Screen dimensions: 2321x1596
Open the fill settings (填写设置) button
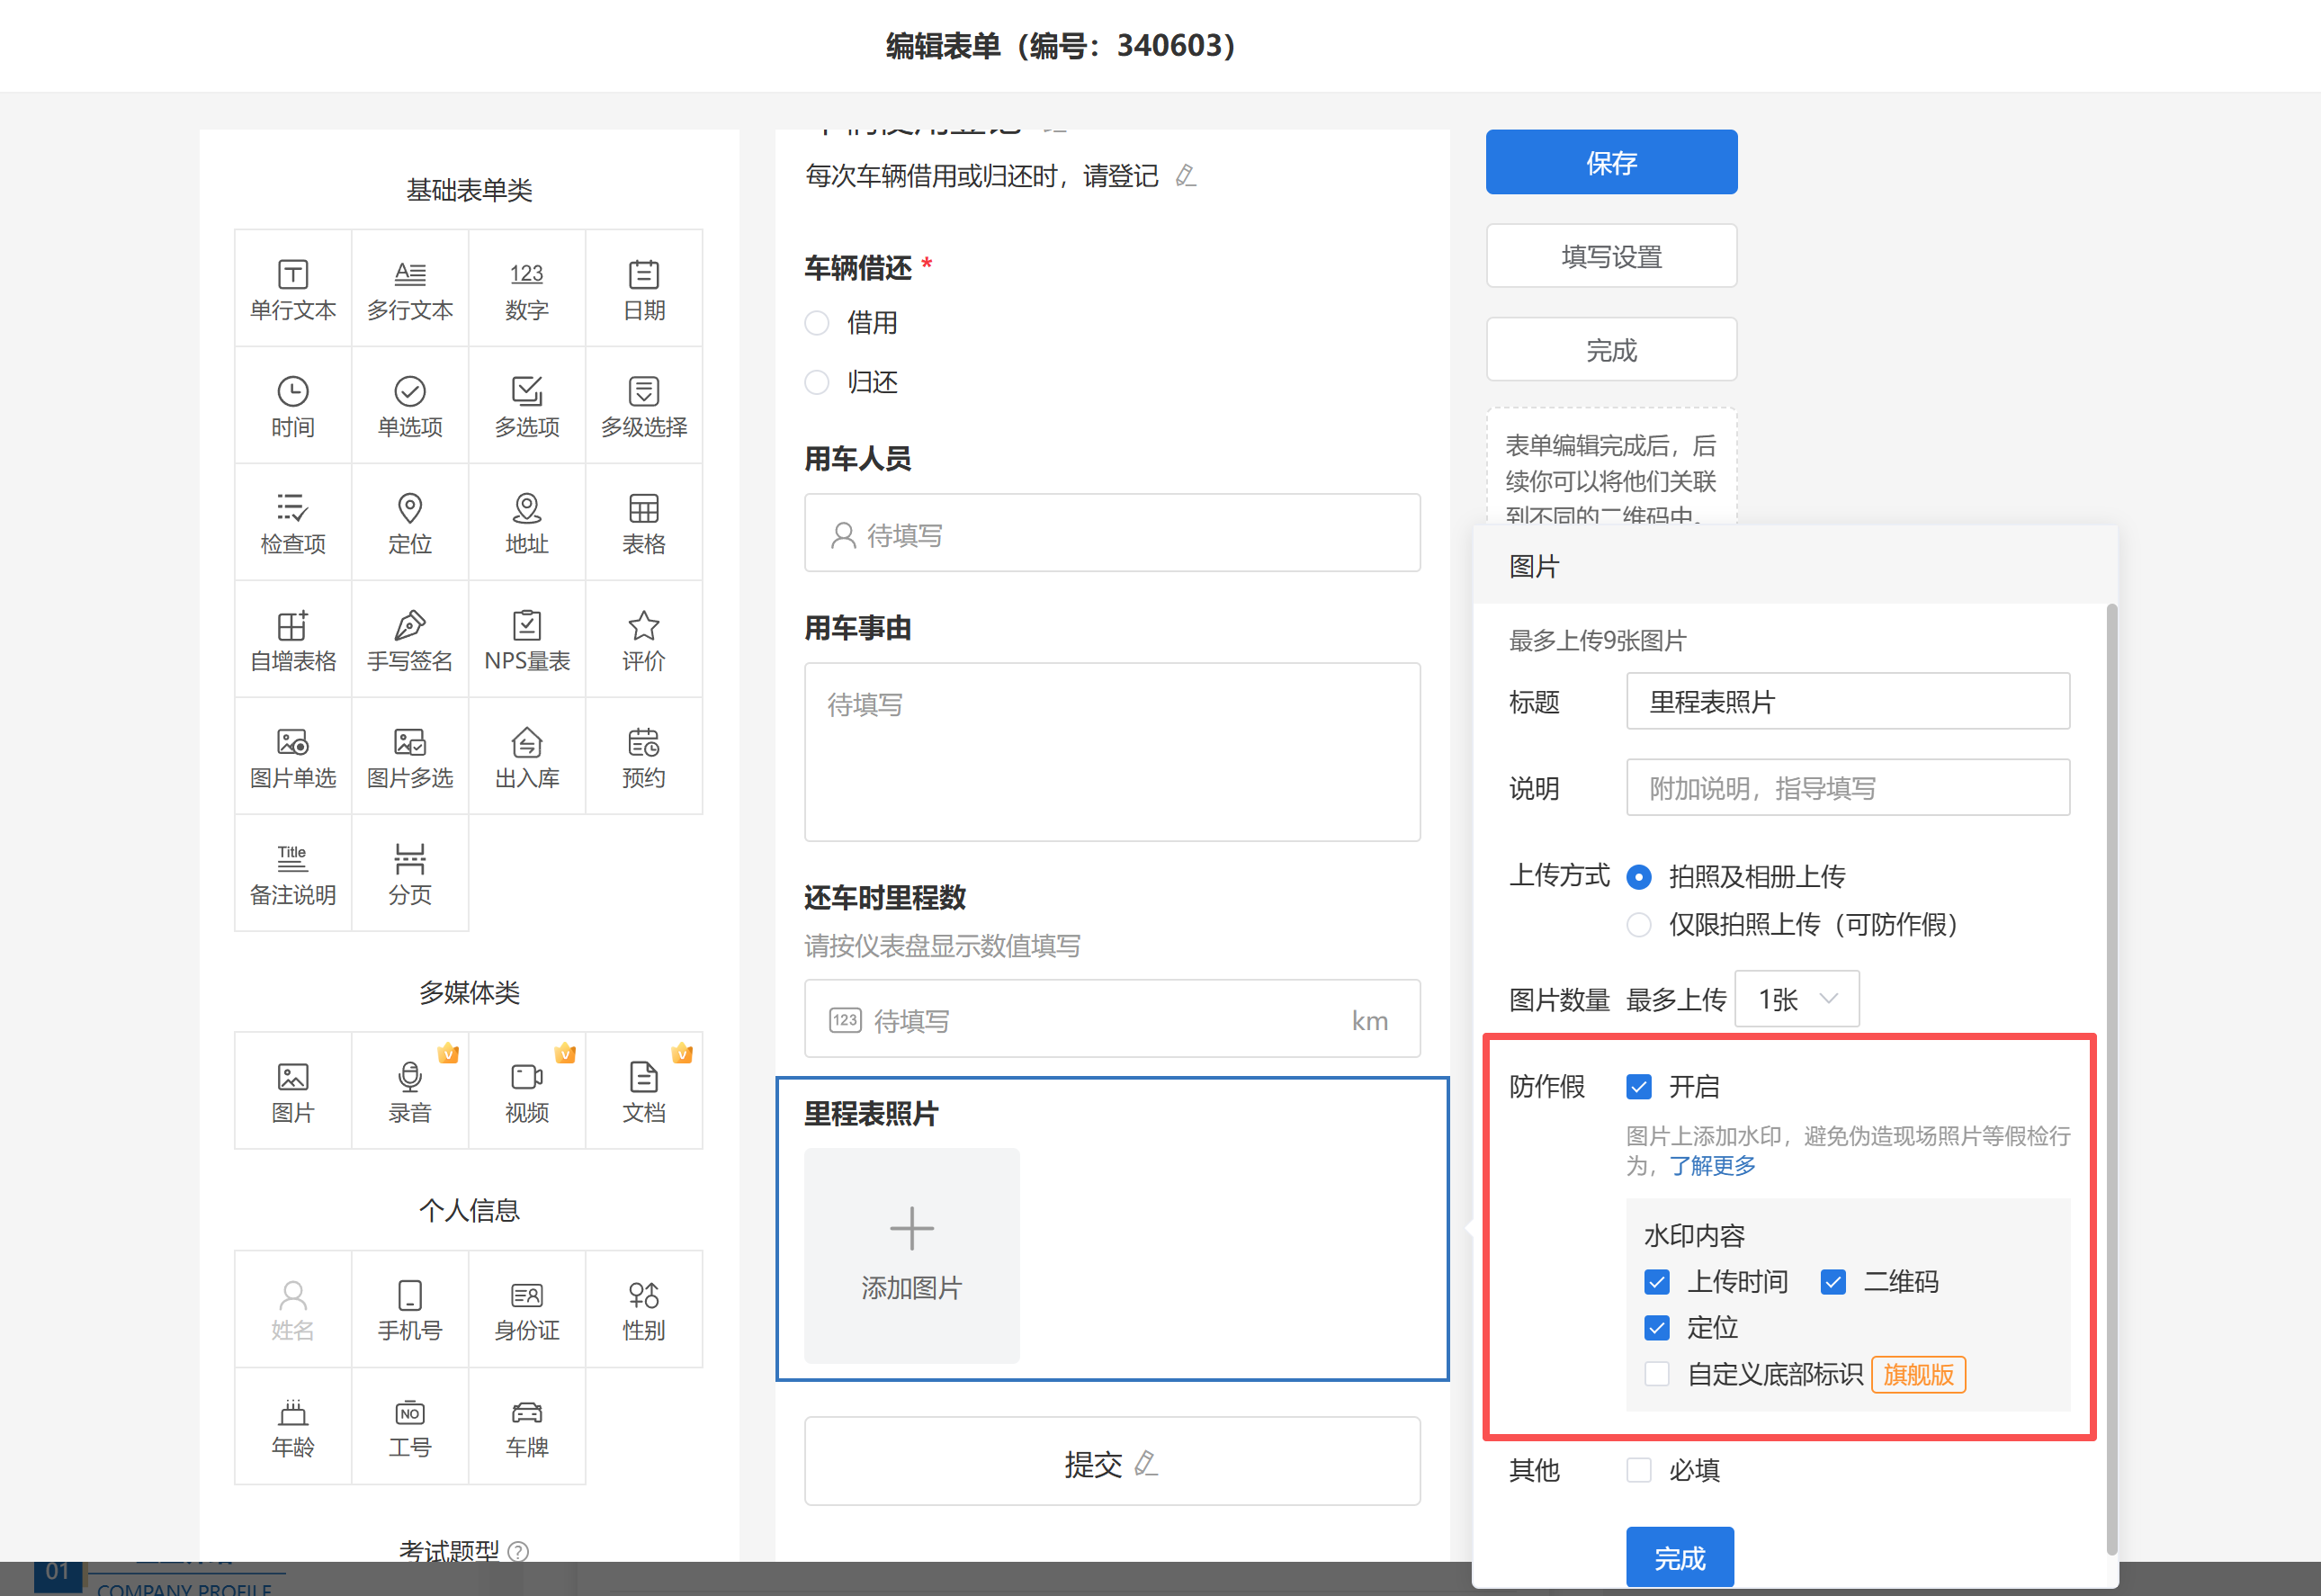(x=1611, y=256)
